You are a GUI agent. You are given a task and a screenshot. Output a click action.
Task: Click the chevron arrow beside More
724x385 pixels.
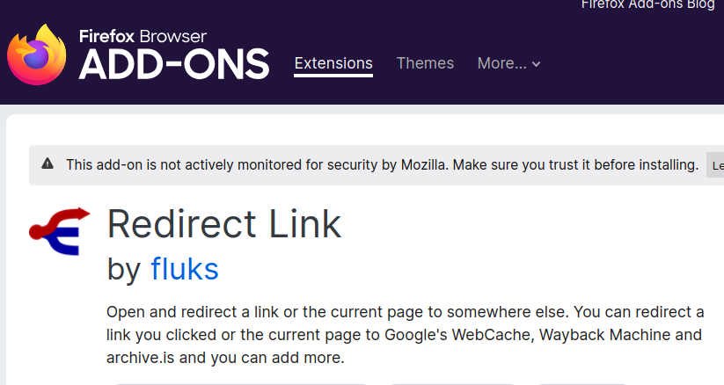[x=537, y=64]
